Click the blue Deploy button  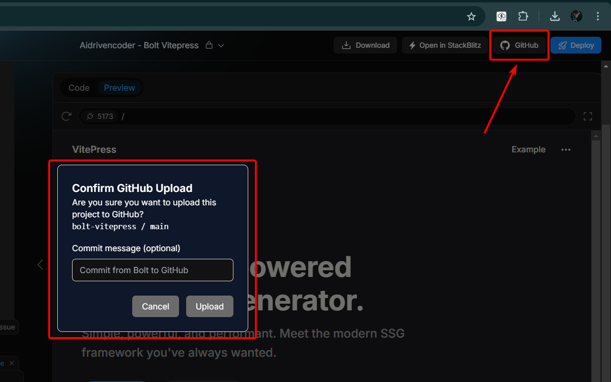click(x=576, y=45)
